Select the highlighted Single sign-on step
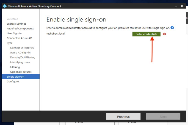Screen dimensions: 188x125 (x=21, y=76)
